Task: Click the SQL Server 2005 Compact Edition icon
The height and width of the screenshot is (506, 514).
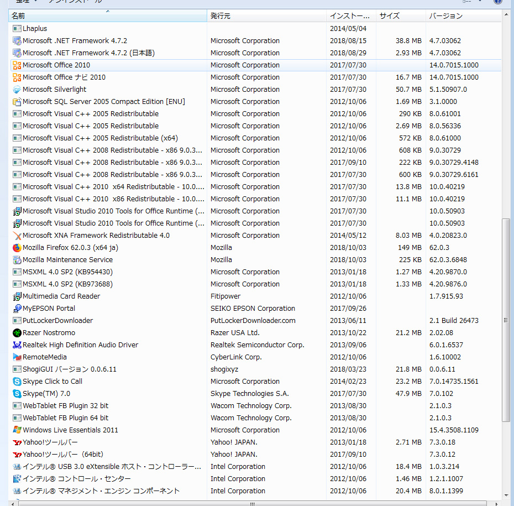Action: (x=17, y=101)
